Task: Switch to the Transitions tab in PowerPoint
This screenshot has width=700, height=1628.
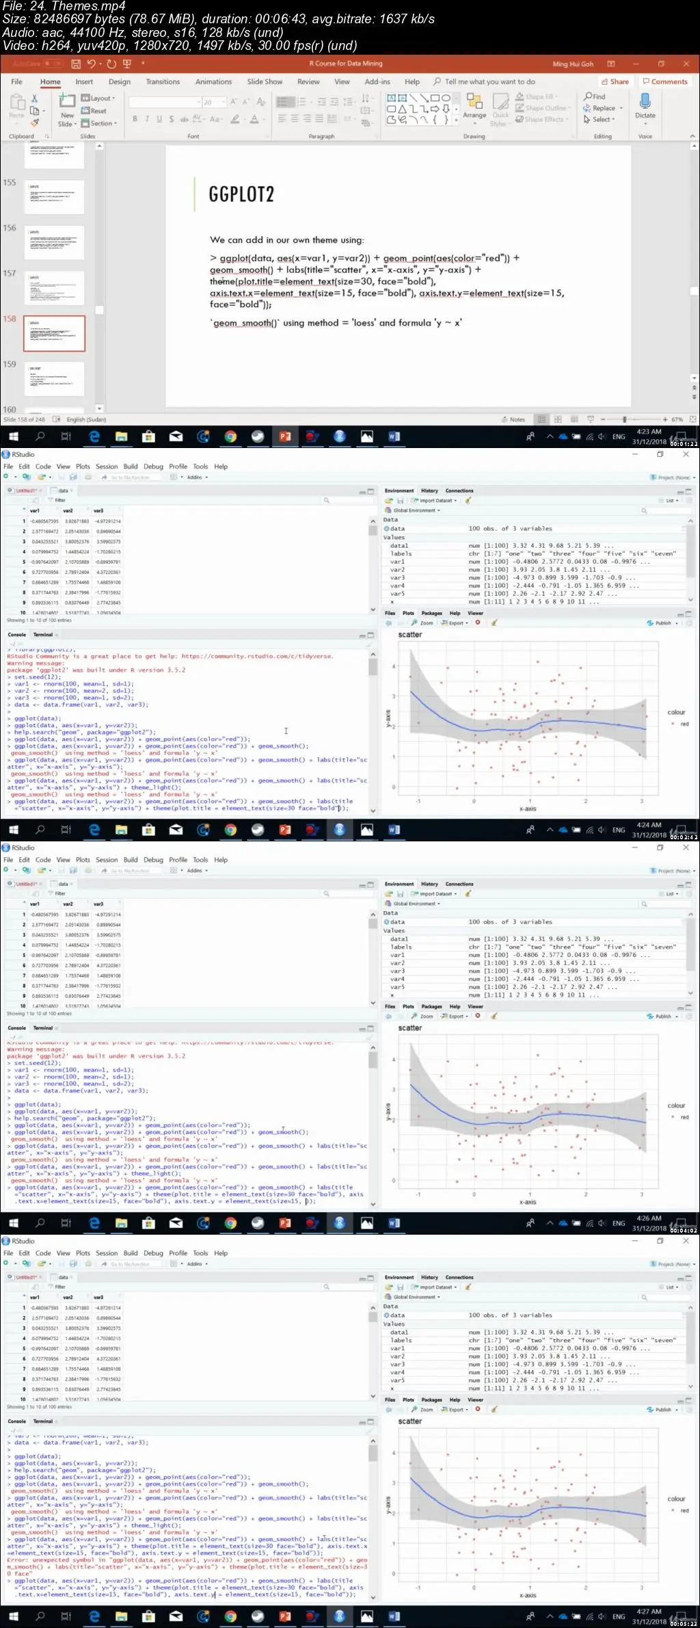Action: [x=163, y=81]
